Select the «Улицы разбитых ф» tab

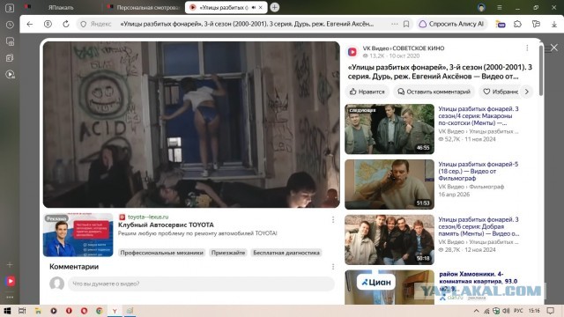[x=223, y=8]
